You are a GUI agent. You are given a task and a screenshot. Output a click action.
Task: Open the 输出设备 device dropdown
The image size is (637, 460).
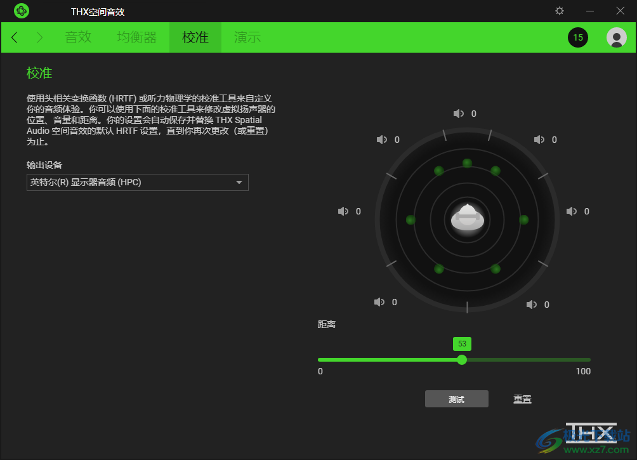click(x=136, y=182)
